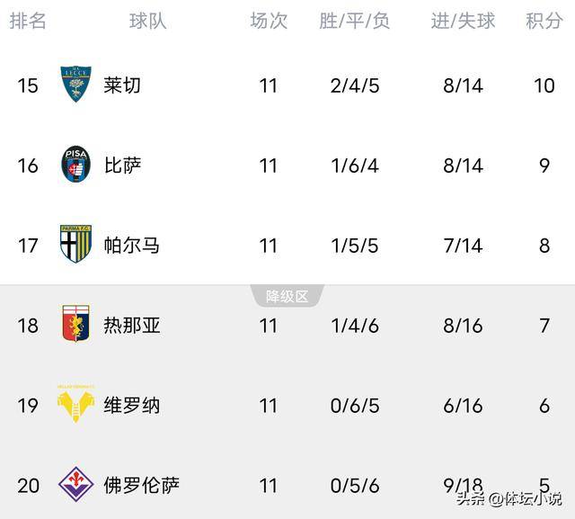This screenshot has height=519, width=575.
Task: Sort by 胜/平/负 column header
Action: (354, 21)
